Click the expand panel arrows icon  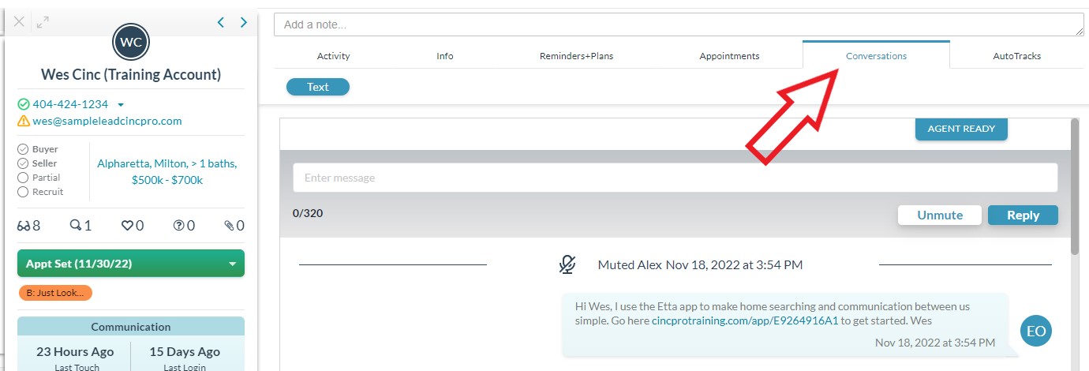click(x=43, y=22)
